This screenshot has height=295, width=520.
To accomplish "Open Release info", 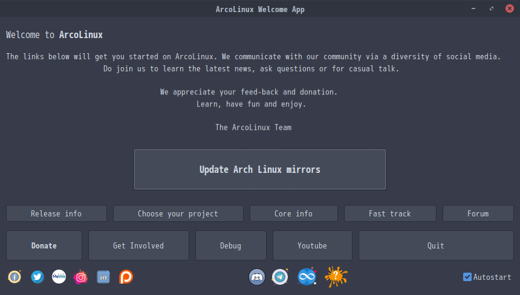I will [x=56, y=213].
